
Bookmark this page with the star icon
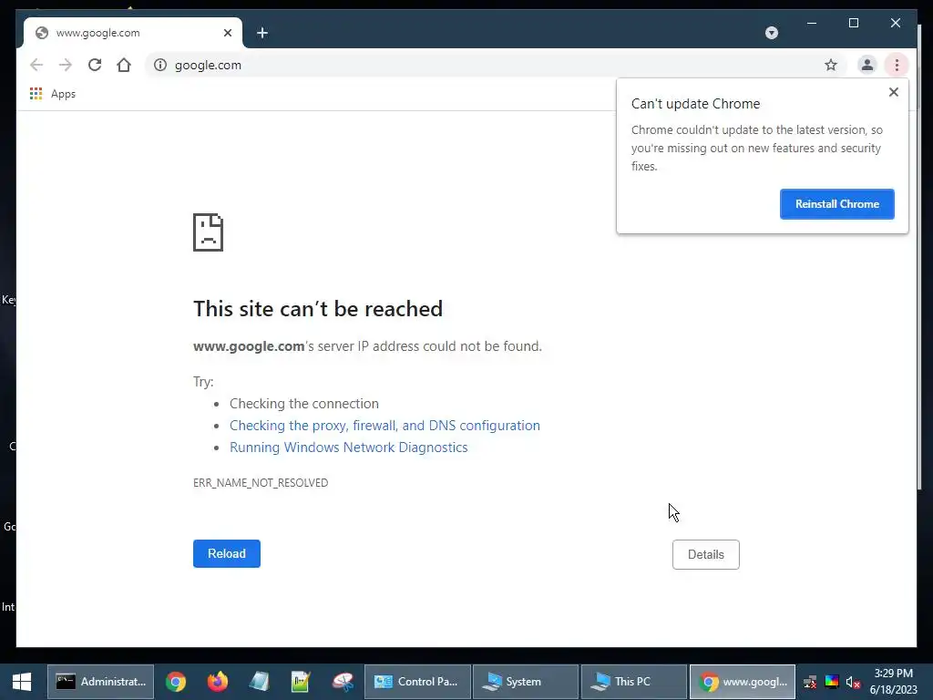tap(831, 65)
